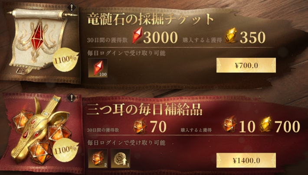The width and height of the screenshot is (308, 175).
Task: Click 毎日ログインで受け取り可能 in red panel
Action: [126, 143]
